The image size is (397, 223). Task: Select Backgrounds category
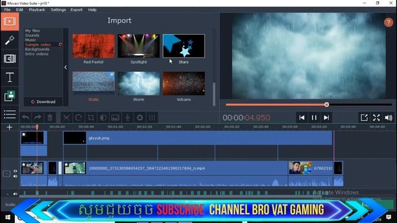click(37, 50)
